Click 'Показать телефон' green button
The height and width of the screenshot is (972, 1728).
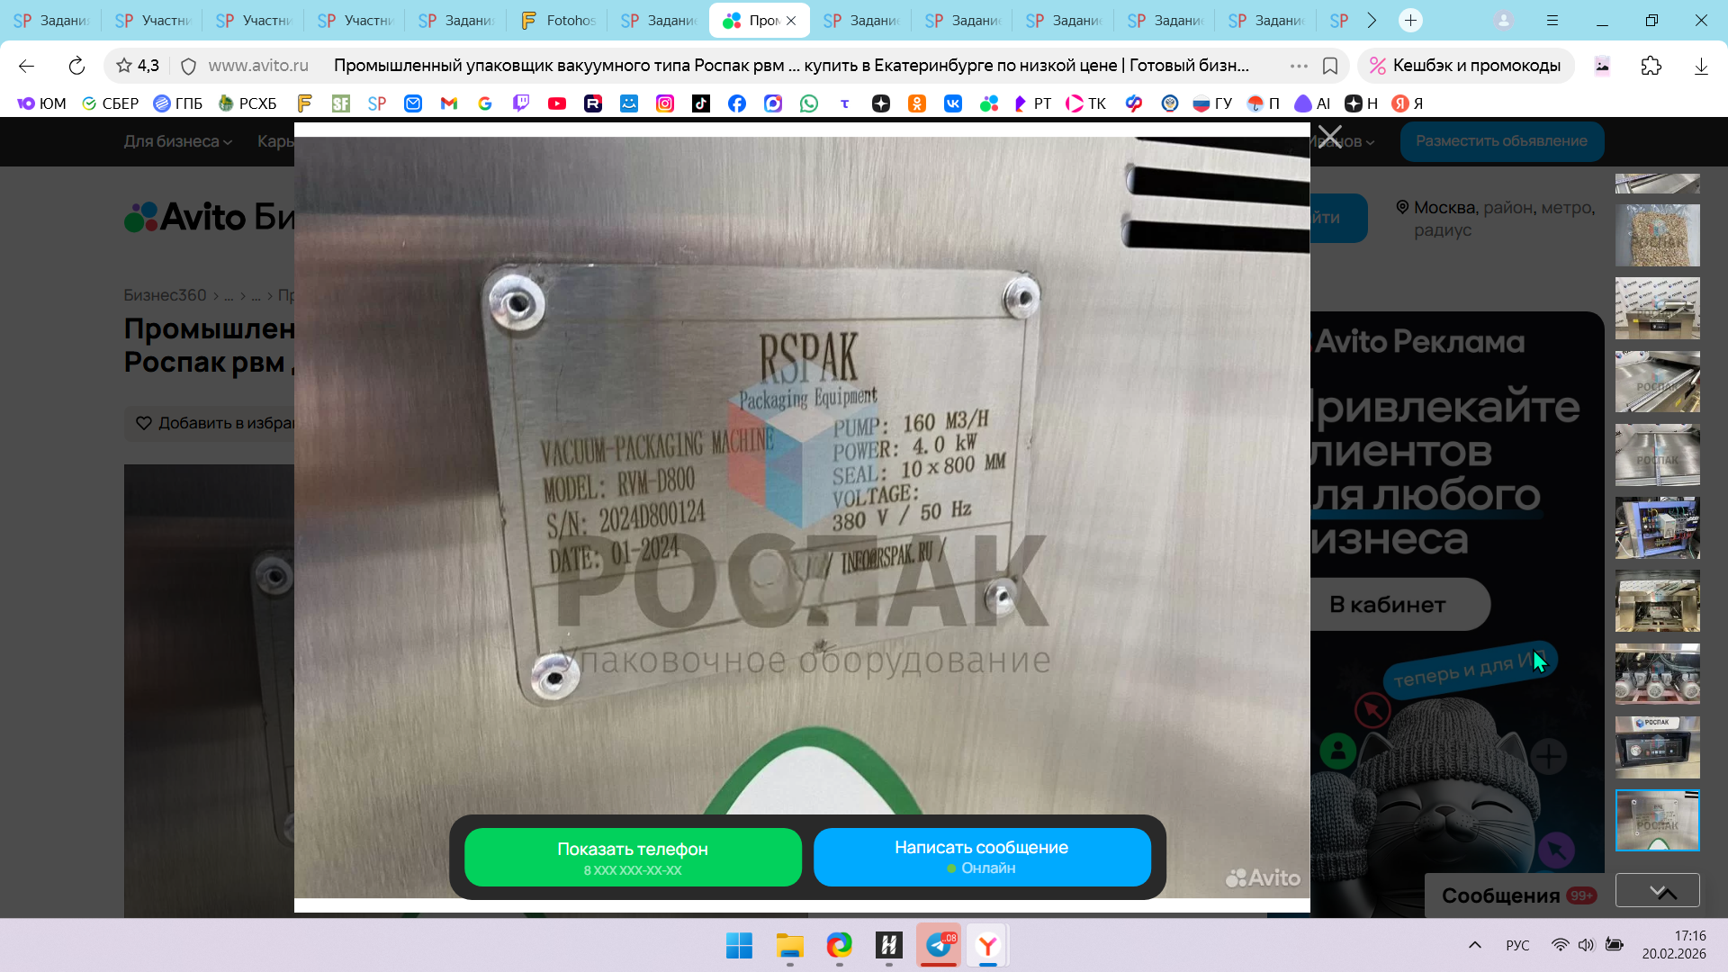633,857
